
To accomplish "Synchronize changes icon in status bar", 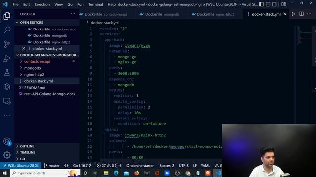I will 66,166.
